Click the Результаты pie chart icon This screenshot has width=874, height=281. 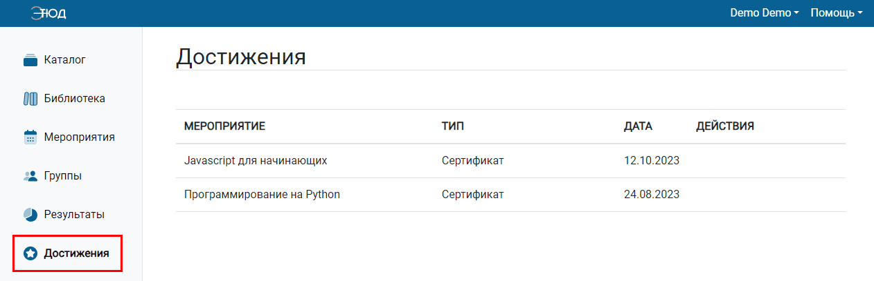(30, 215)
